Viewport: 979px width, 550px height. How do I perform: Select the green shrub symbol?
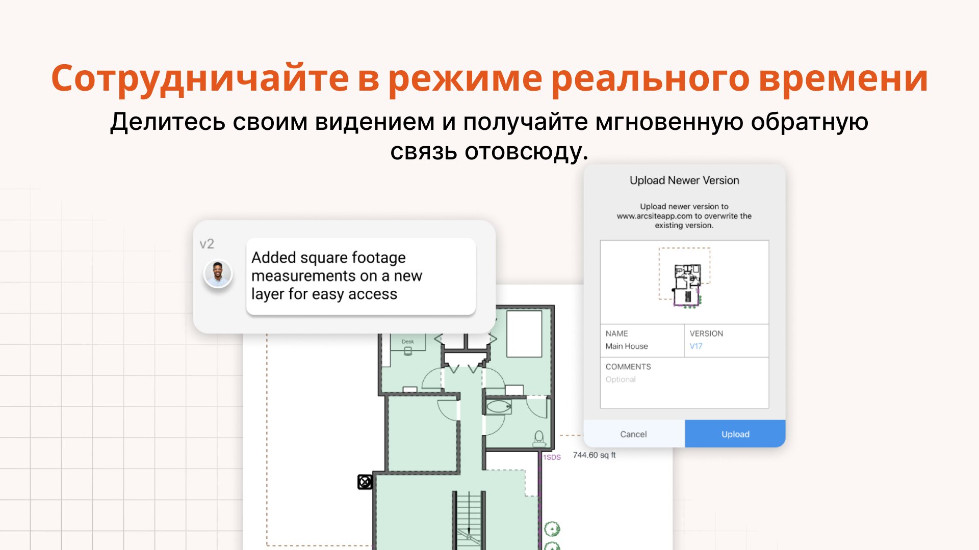(x=552, y=529)
